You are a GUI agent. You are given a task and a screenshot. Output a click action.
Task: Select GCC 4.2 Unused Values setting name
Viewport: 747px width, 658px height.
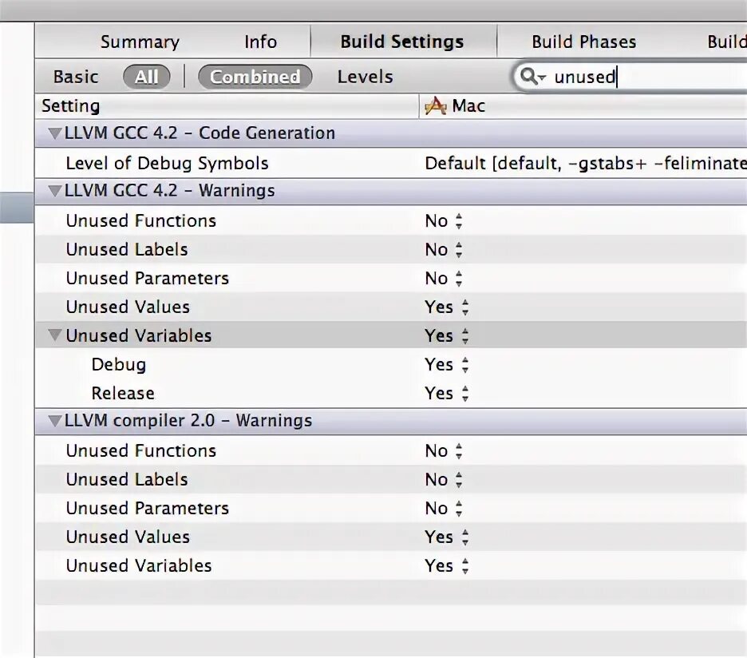(x=128, y=307)
